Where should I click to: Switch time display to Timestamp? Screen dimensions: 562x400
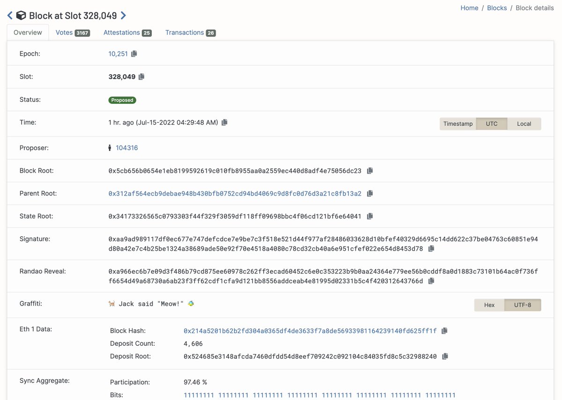[458, 124]
